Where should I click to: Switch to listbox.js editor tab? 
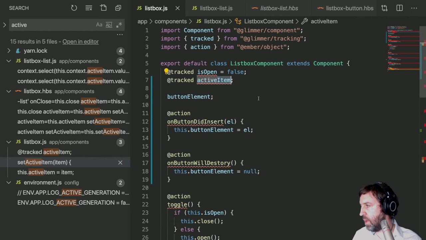pos(156,8)
